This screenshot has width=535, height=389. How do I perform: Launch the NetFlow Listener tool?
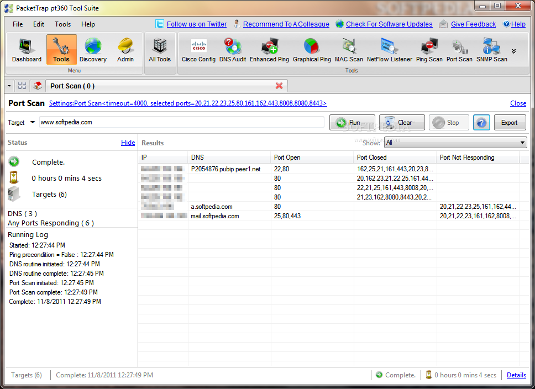pos(389,50)
